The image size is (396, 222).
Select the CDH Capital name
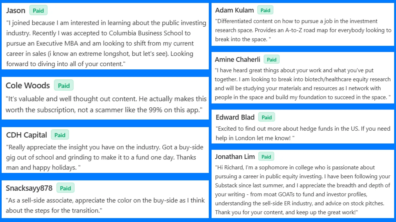click(26, 135)
